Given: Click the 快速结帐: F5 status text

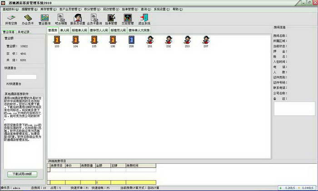Looking at the screenshot, I should (100, 188).
